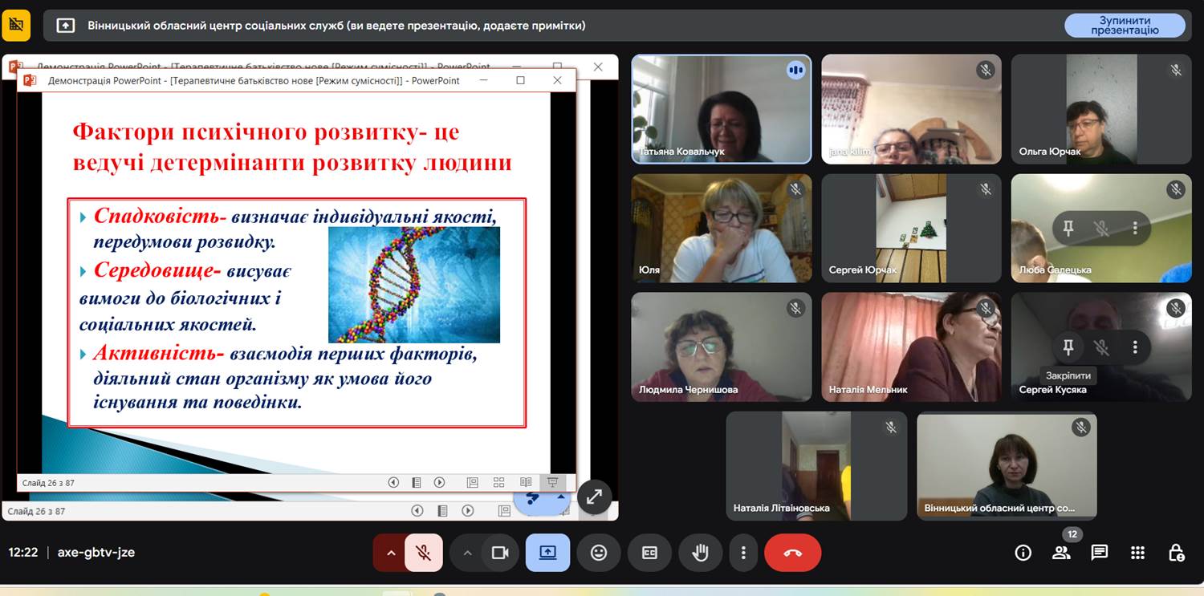Unmute the microphone
This screenshot has height=596, width=1204.
pyautogui.click(x=423, y=553)
